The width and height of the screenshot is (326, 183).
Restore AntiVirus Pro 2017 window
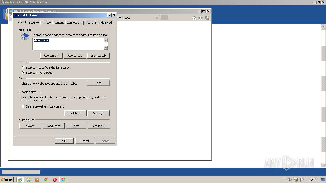click(318, 2)
